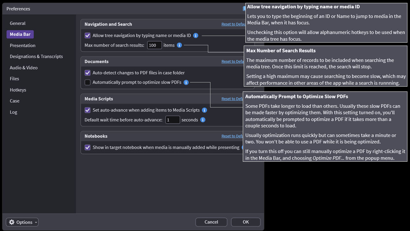Disable tree navigation by typing name checkbox
Viewport: 410px width, 231px height.
coord(87,36)
